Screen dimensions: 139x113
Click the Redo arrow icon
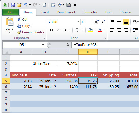click(35, 5)
